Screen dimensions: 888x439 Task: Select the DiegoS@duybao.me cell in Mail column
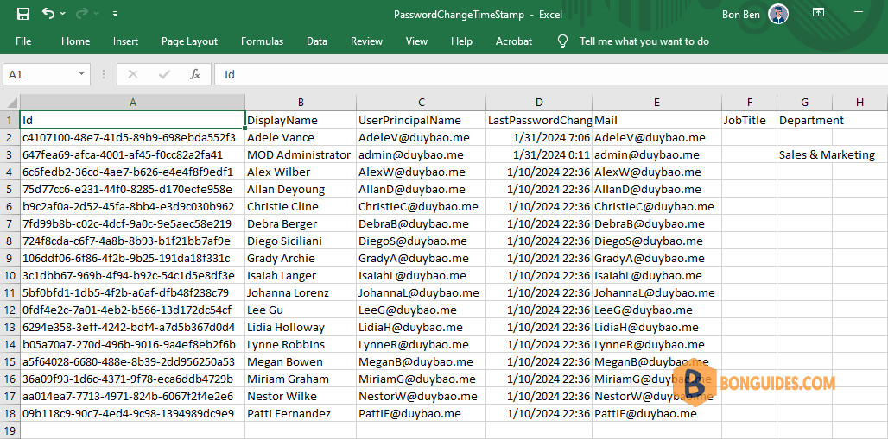(x=657, y=241)
